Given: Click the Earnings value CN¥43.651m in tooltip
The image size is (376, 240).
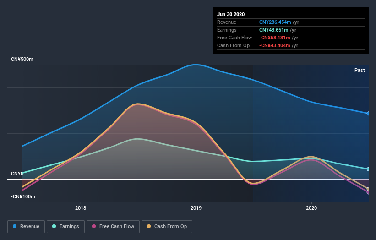Looking at the screenshot, I should (273, 30).
